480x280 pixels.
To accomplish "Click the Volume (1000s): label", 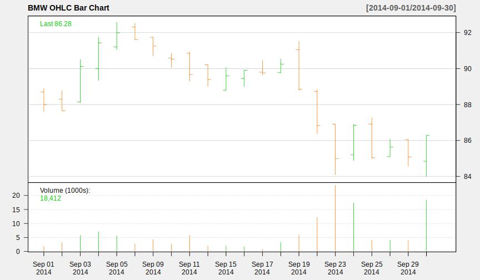I will [x=65, y=191].
